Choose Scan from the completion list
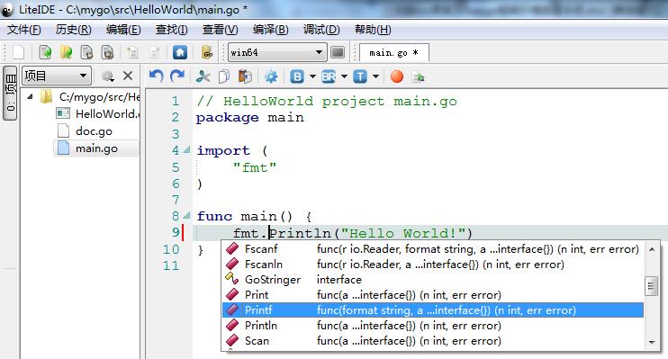This screenshot has height=359, width=668. tap(433, 341)
